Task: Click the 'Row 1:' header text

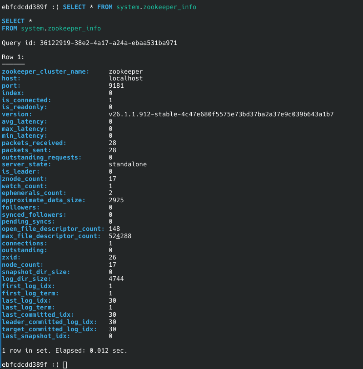Action: click(x=13, y=57)
